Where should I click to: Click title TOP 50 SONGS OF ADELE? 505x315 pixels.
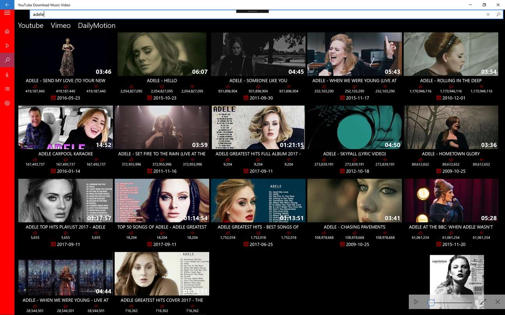[x=162, y=227]
